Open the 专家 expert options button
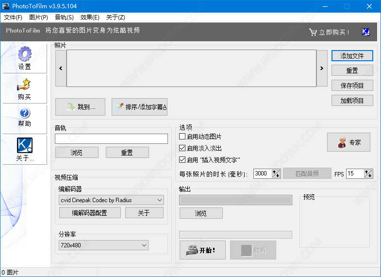The height and width of the screenshot is (277, 381). pos(348,142)
